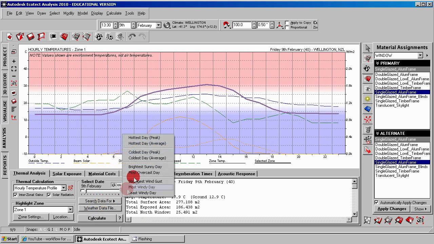Image resolution: width=434 pixels, height=244 pixels.
Task: Collapse the PRIMARY materials section
Action: pyautogui.click(x=377, y=63)
